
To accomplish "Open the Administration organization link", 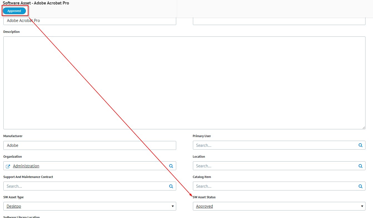I will click(x=26, y=166).
